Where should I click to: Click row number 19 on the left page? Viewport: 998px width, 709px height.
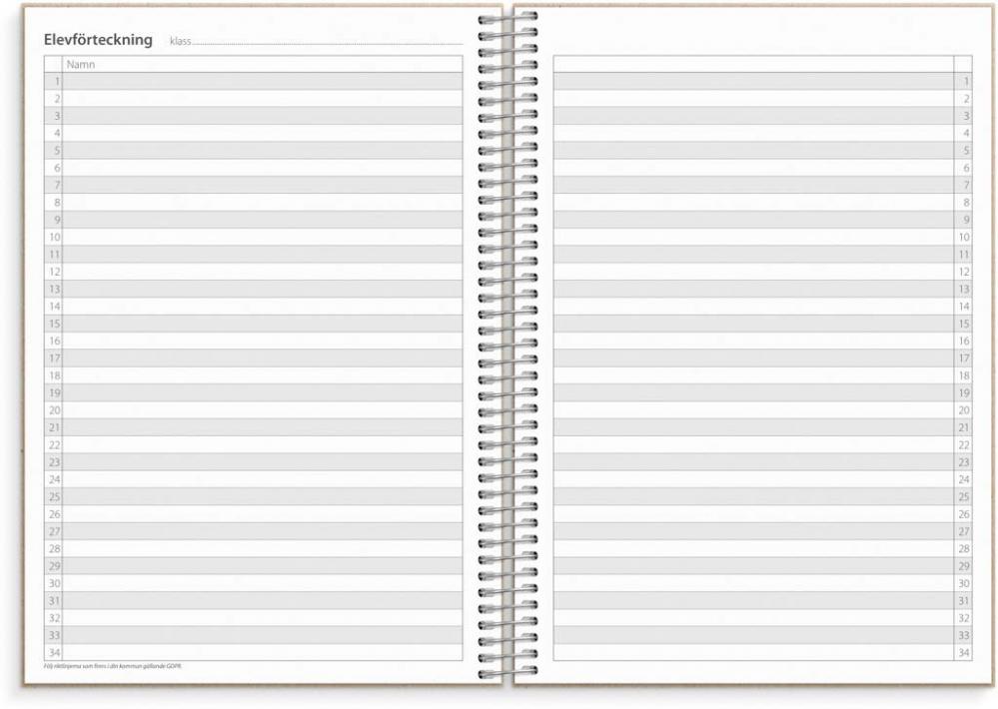pos(55,392)
